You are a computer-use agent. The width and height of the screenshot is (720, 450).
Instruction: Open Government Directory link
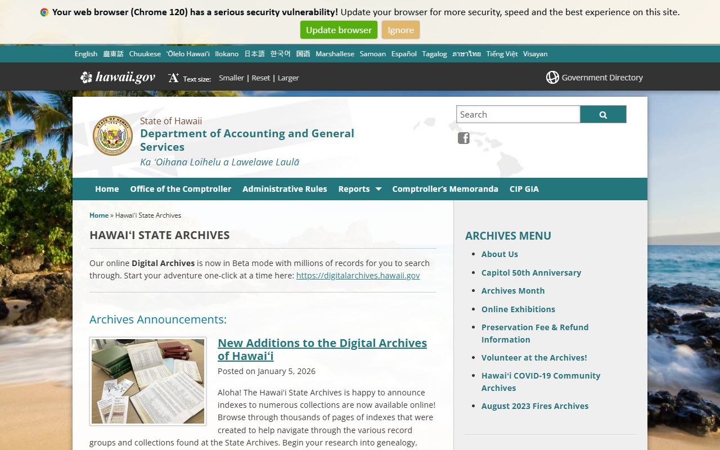tap(602, 78)
